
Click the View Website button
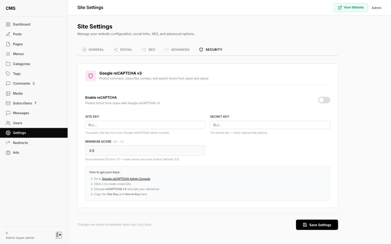[351, 8]
